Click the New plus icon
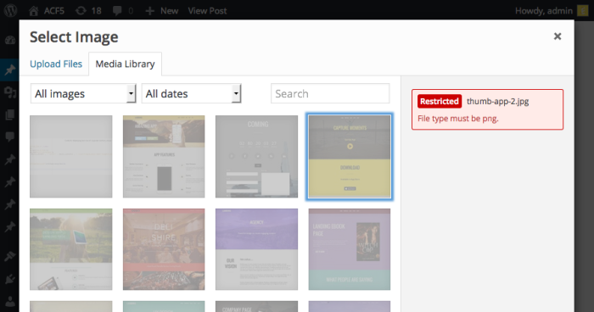This screenshot has width=594, height=312. pos(149,11)
